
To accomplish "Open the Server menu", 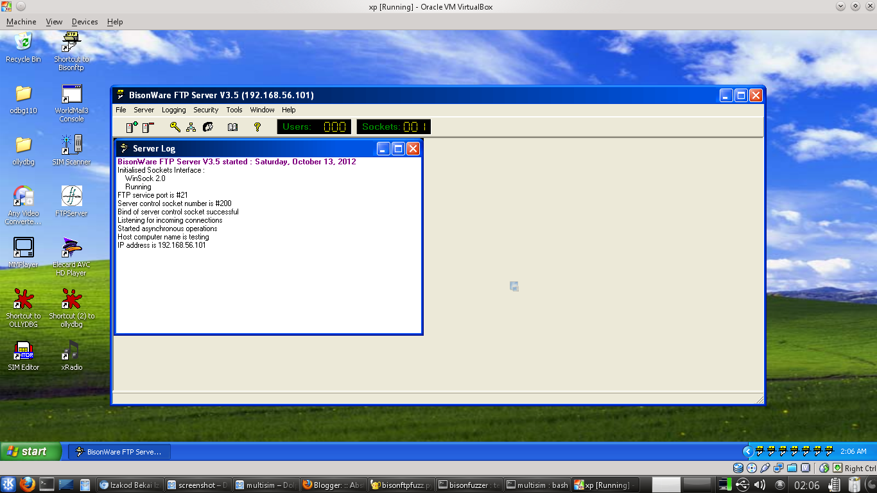I will pyautogui.click(x=144, y=110).
